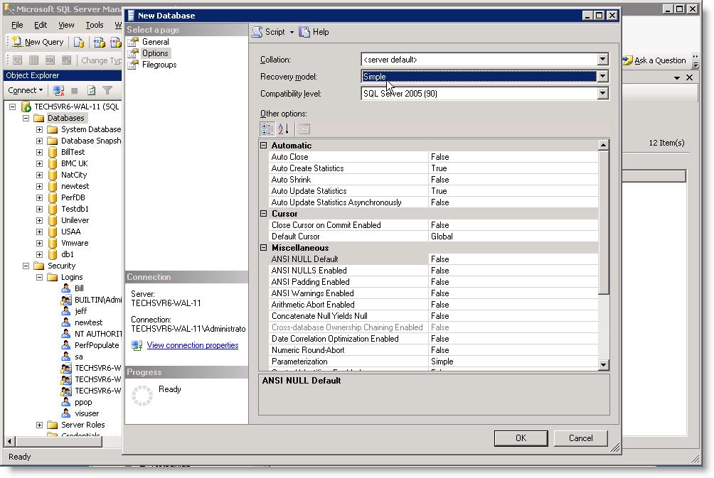Collapse the Automatic category
Image resolution: width=714 pixels, height=478 pixels.
264,146
